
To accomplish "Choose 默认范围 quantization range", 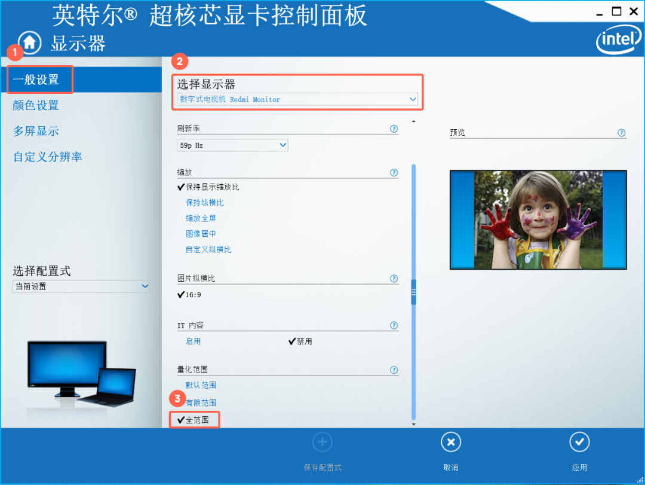I will click(201, 385).
